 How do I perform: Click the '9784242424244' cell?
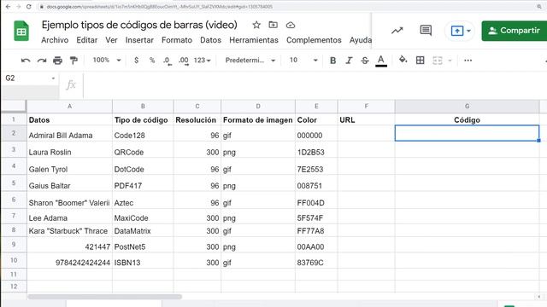pos(69,261)
